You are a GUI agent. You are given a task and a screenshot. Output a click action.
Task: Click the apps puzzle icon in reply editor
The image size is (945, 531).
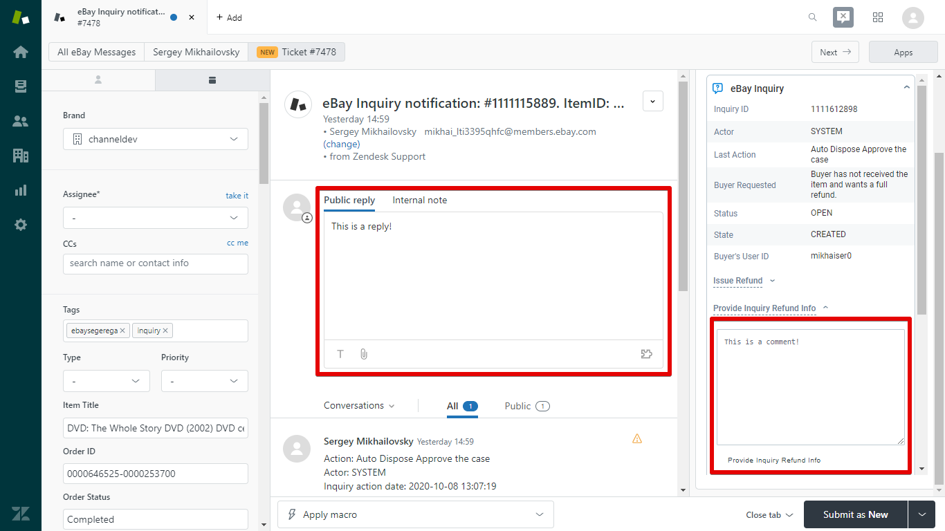(647, 354)
